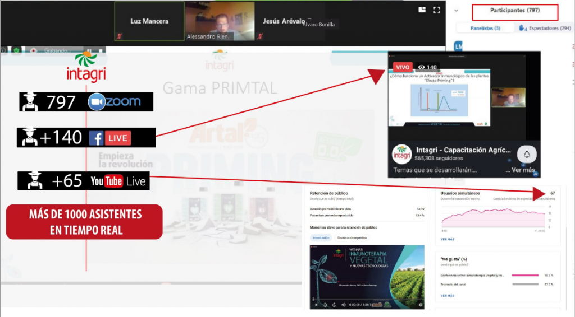
Task: Collapse the Participantes panel chevron
Action: pyautogui.click(x=456, y=10)
